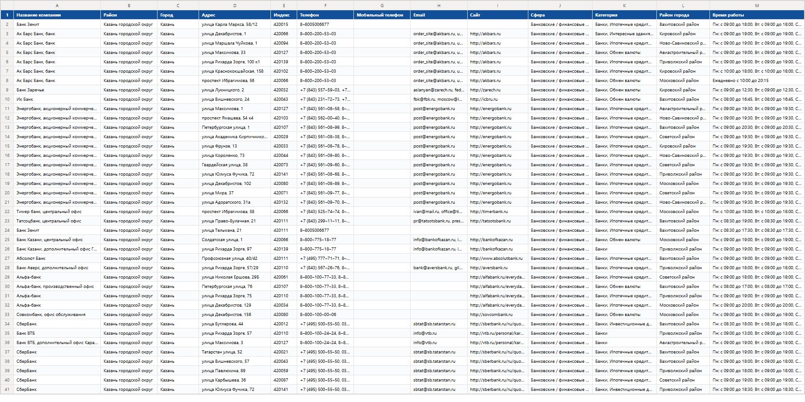This screenshot has height=402, width=805.
Task: Click the 'Город' header cell
Action: pyautogui.click(x=178, y=15)
